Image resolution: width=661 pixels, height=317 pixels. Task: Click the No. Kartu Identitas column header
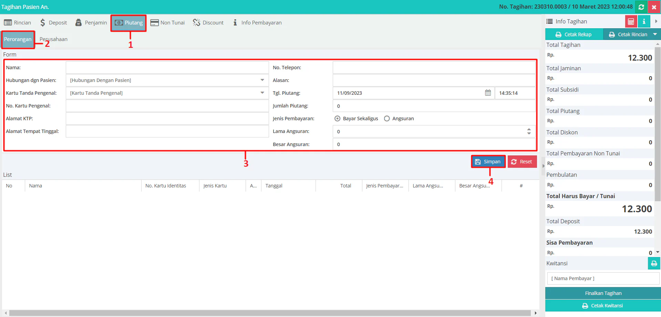170,186
